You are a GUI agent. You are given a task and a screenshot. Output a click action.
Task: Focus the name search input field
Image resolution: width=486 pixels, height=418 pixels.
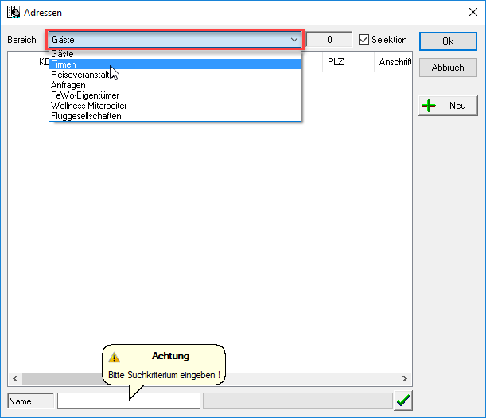[129, 401]
